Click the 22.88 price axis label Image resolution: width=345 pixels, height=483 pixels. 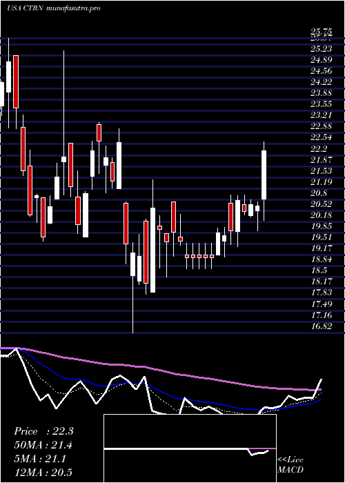(322, 126)
